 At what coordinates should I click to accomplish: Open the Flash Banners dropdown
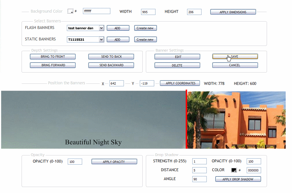point(85,28)
